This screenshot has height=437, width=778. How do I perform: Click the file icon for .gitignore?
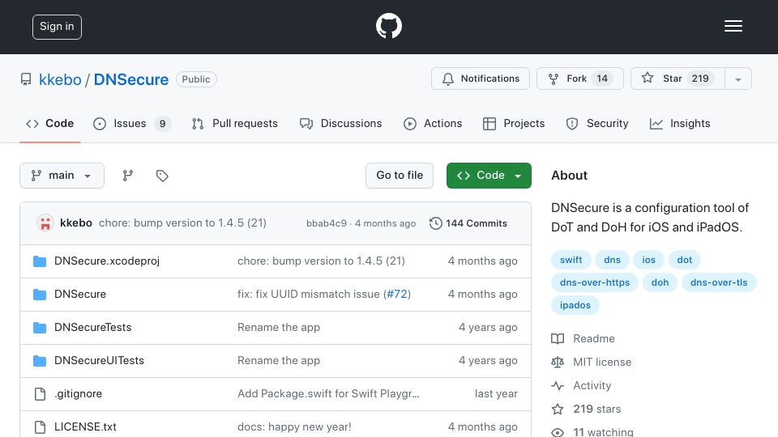coord(40,394)
